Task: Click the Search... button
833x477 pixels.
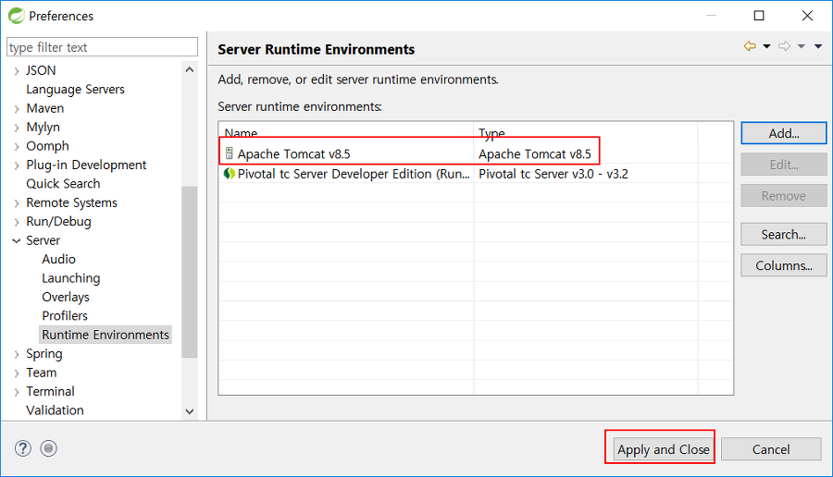Action: pyautogui.click(x=784, y=235)
